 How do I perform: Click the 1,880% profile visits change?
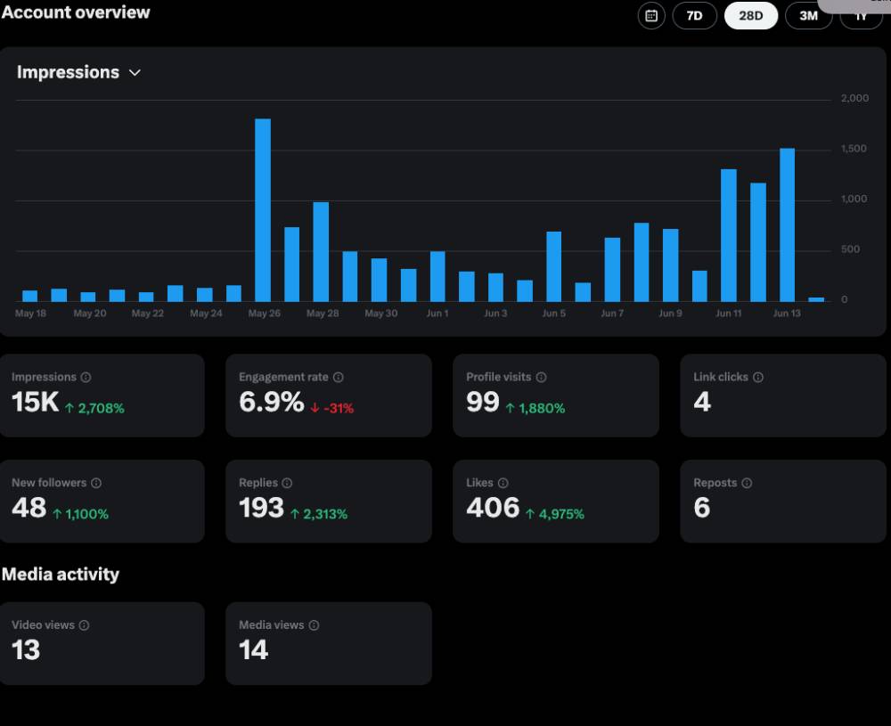pos(535,408)
